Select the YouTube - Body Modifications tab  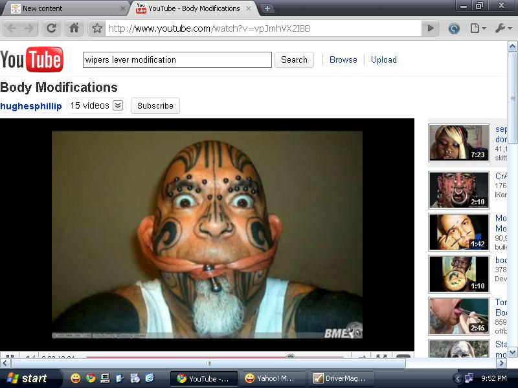(x=193, y=8)
